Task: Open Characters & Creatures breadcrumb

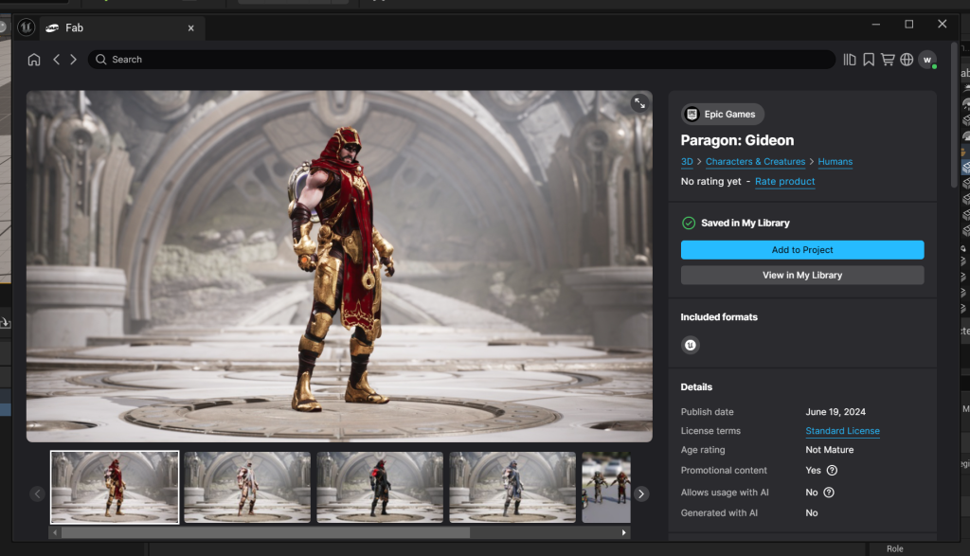Action: tap(755, 161)
